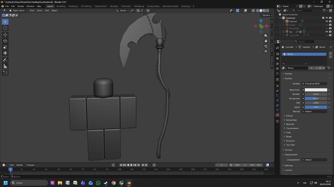Viewport: 334px width, 187px height.
Task: Select the Scale tool
Action: (5, 47)
